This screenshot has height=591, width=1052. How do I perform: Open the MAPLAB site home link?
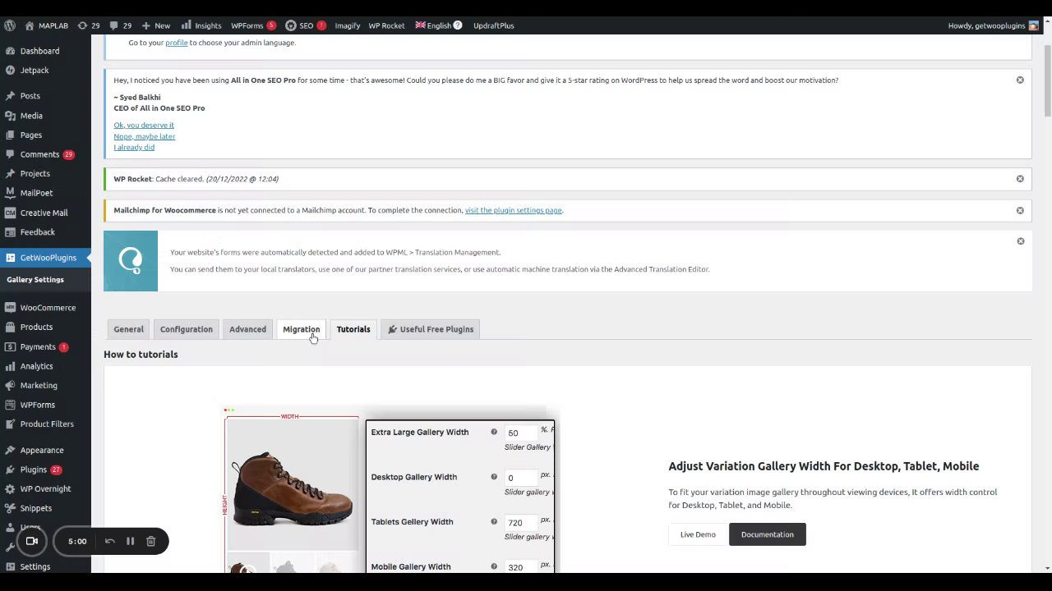pos(47,25)
